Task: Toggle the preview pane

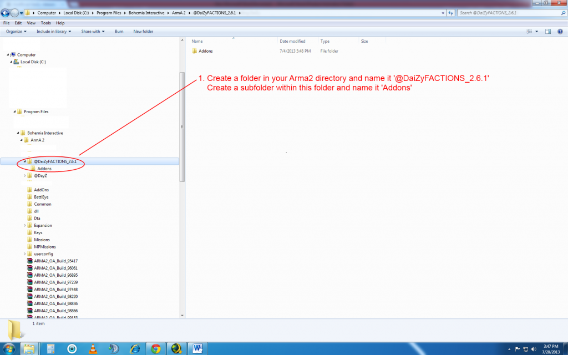Action: 548,32
